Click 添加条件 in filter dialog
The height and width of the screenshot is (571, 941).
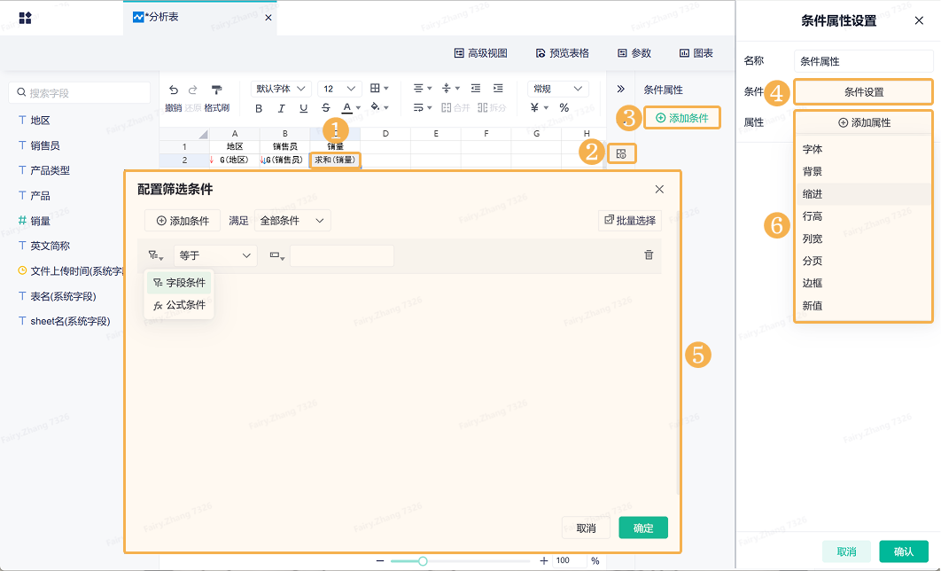(183, 221)
